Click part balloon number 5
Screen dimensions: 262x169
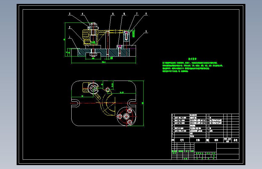pyautogui.click(x=113, y=14)
